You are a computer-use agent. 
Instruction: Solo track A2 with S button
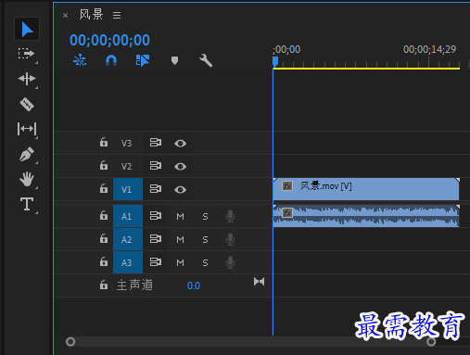tap(205, 240)
